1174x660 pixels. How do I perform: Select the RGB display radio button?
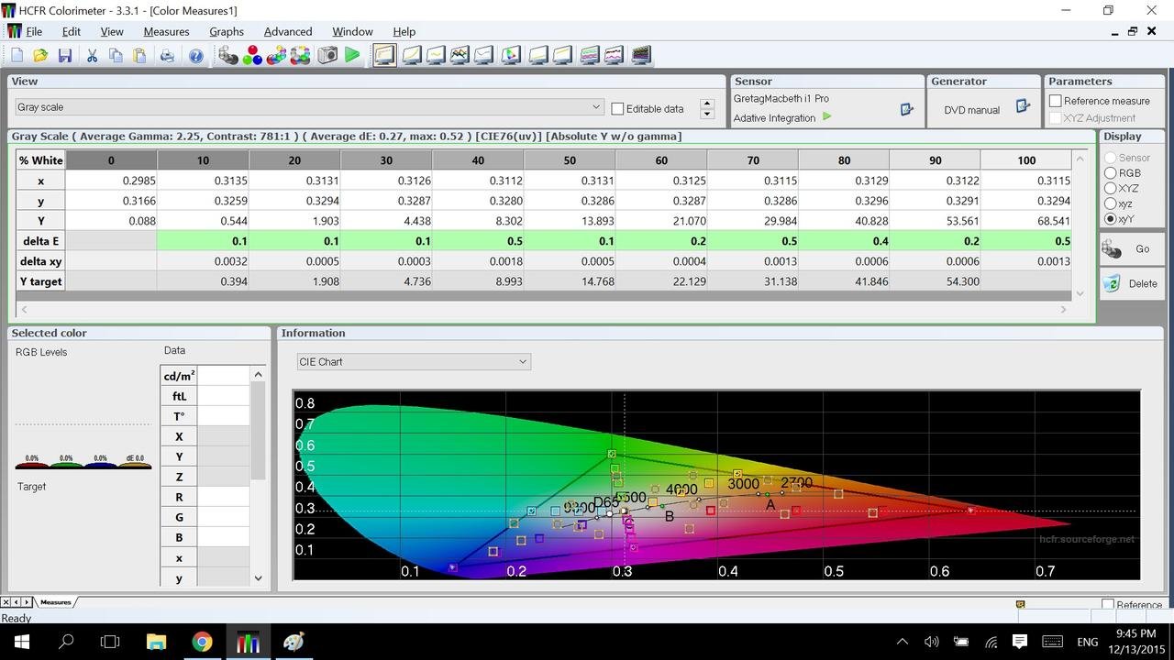(1110, 172)
